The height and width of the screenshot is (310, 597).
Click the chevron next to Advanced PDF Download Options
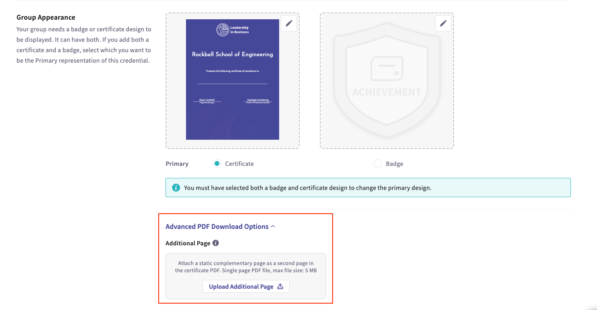coord(273,226)
